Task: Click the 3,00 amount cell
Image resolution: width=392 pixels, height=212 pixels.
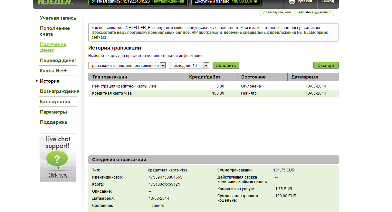Action: click(220, 86)
